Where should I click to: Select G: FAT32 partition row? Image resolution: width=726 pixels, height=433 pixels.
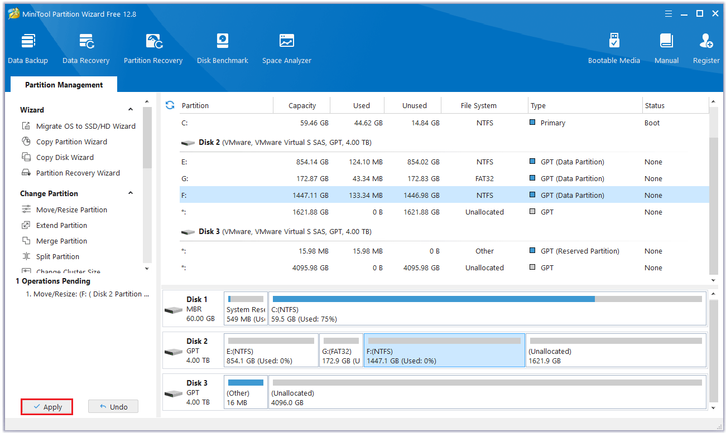444,178
